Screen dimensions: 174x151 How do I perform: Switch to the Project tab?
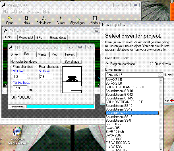point(70,54)
